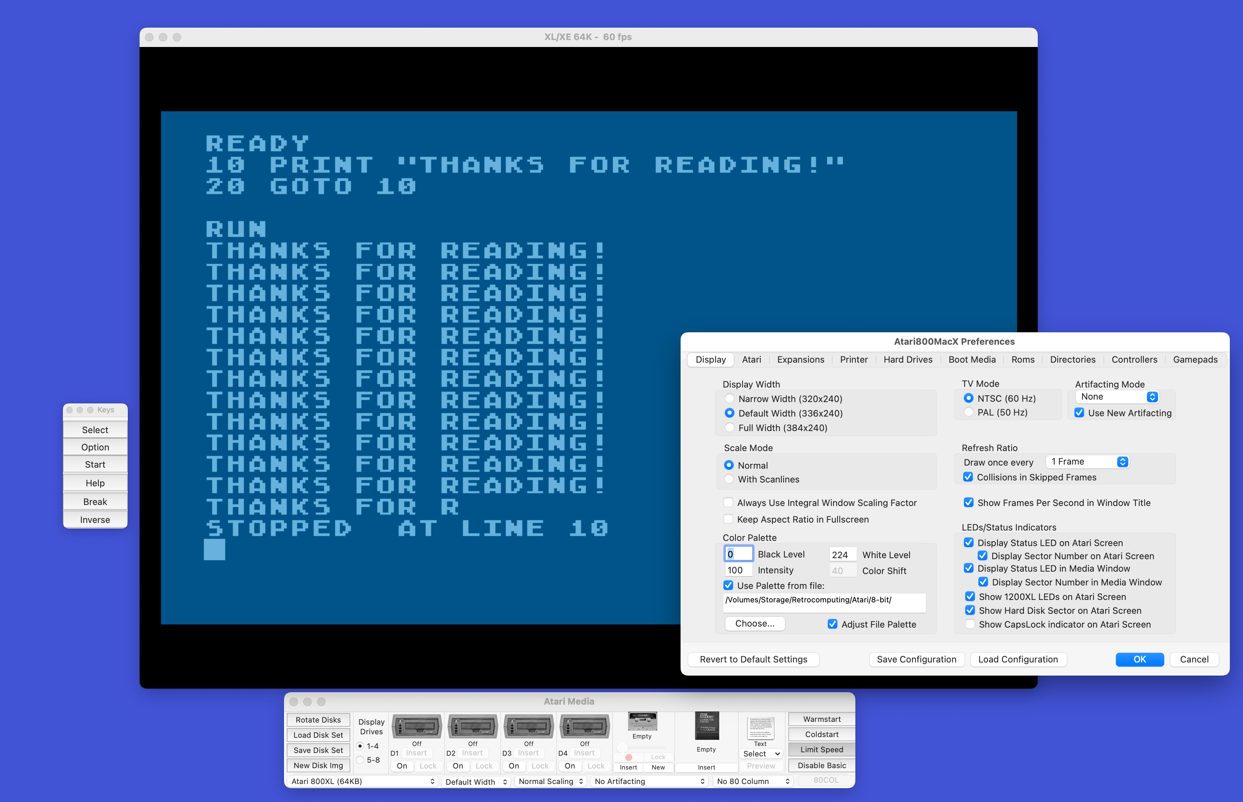
Task: Enable Show CapsLock indicator on Atari Screen
Action: click(x=970, y=624)
